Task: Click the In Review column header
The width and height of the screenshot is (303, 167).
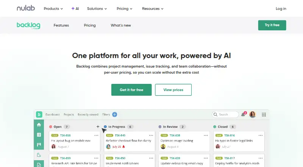Action: click(170, 127)
